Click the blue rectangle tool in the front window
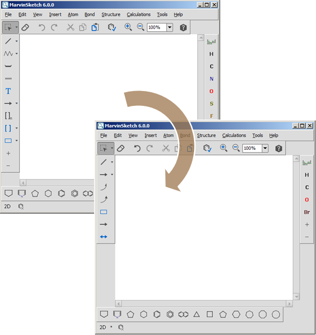This screenshot has width=316, height=335. 104,212
